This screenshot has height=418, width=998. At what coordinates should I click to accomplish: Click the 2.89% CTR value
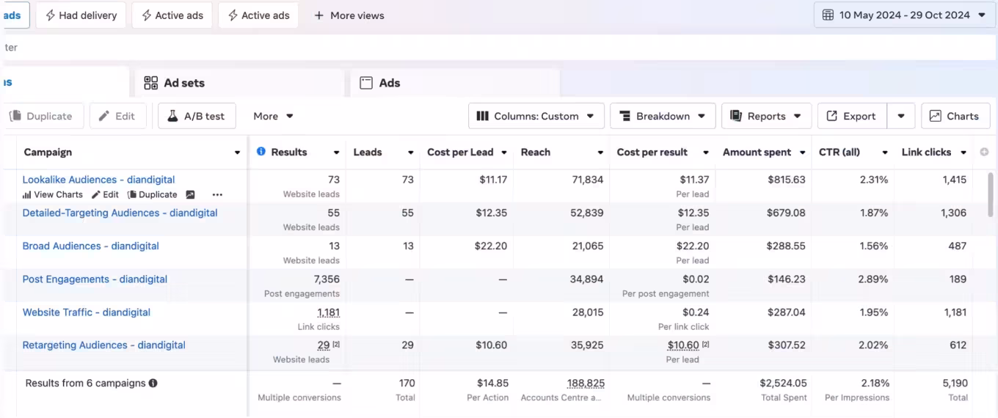pos(873,279)
